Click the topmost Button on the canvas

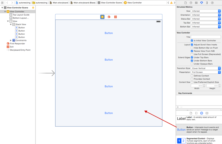point(109,33)
